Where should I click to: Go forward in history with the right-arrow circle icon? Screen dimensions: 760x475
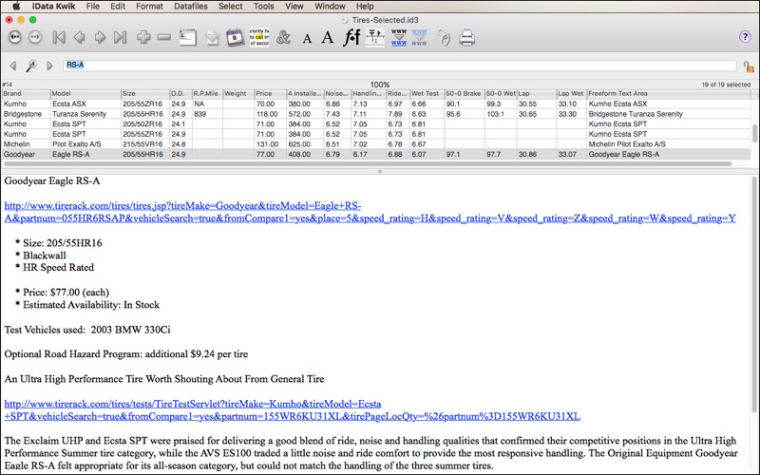tap(35, 37)
